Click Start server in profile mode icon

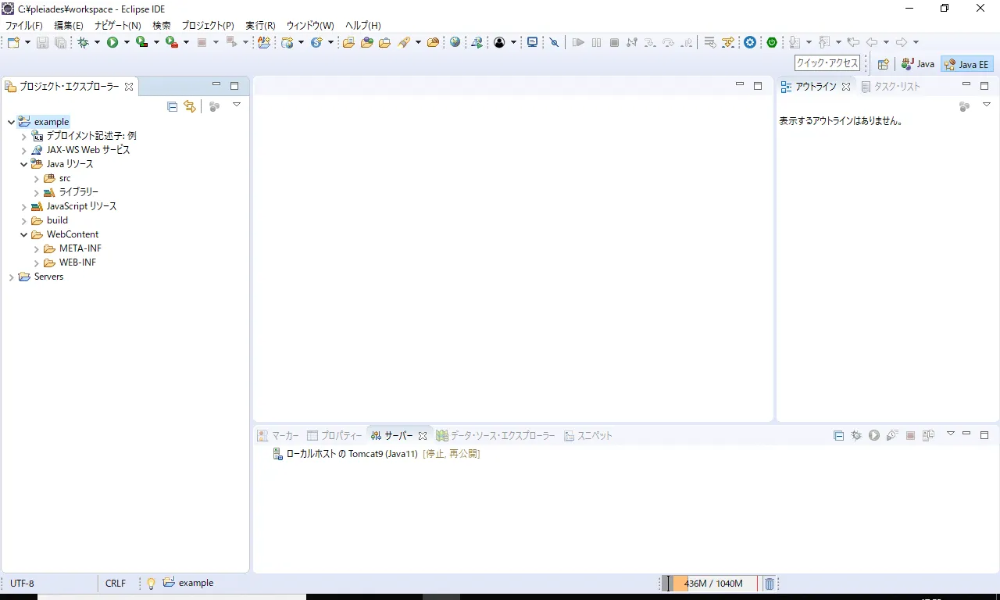click(x=892, y=435)
